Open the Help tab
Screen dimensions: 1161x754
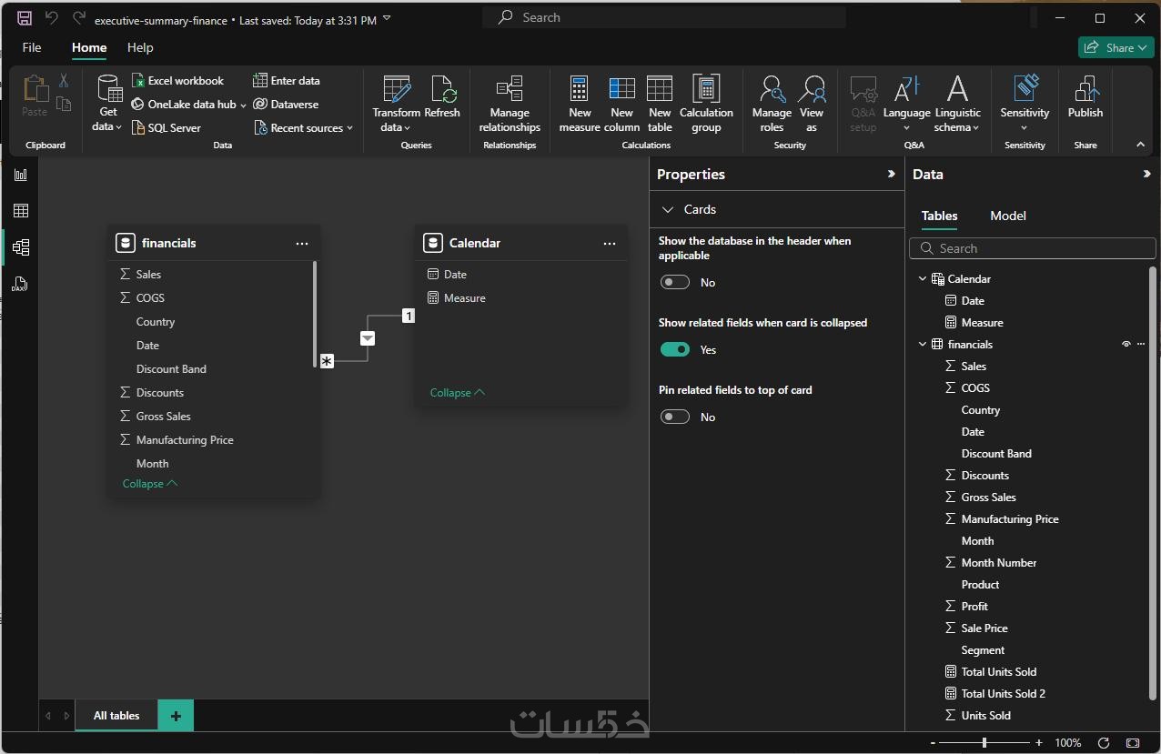click(x=140, y=47)
